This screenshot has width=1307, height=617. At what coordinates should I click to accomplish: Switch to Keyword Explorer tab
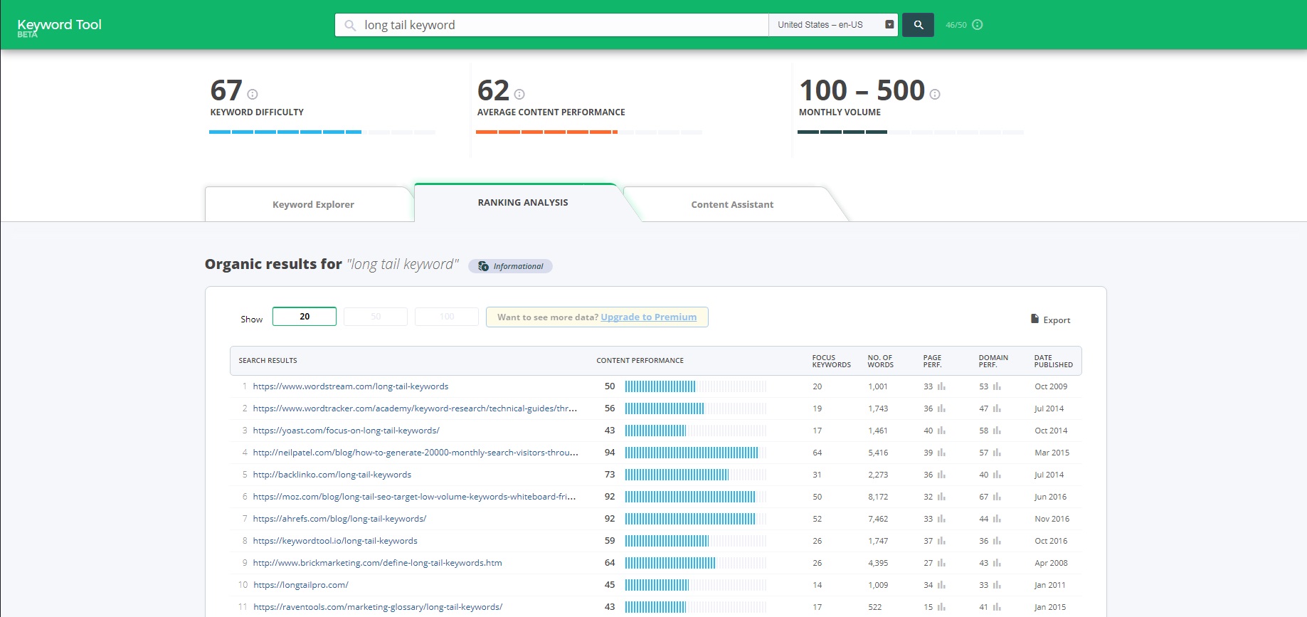point(313,204)
